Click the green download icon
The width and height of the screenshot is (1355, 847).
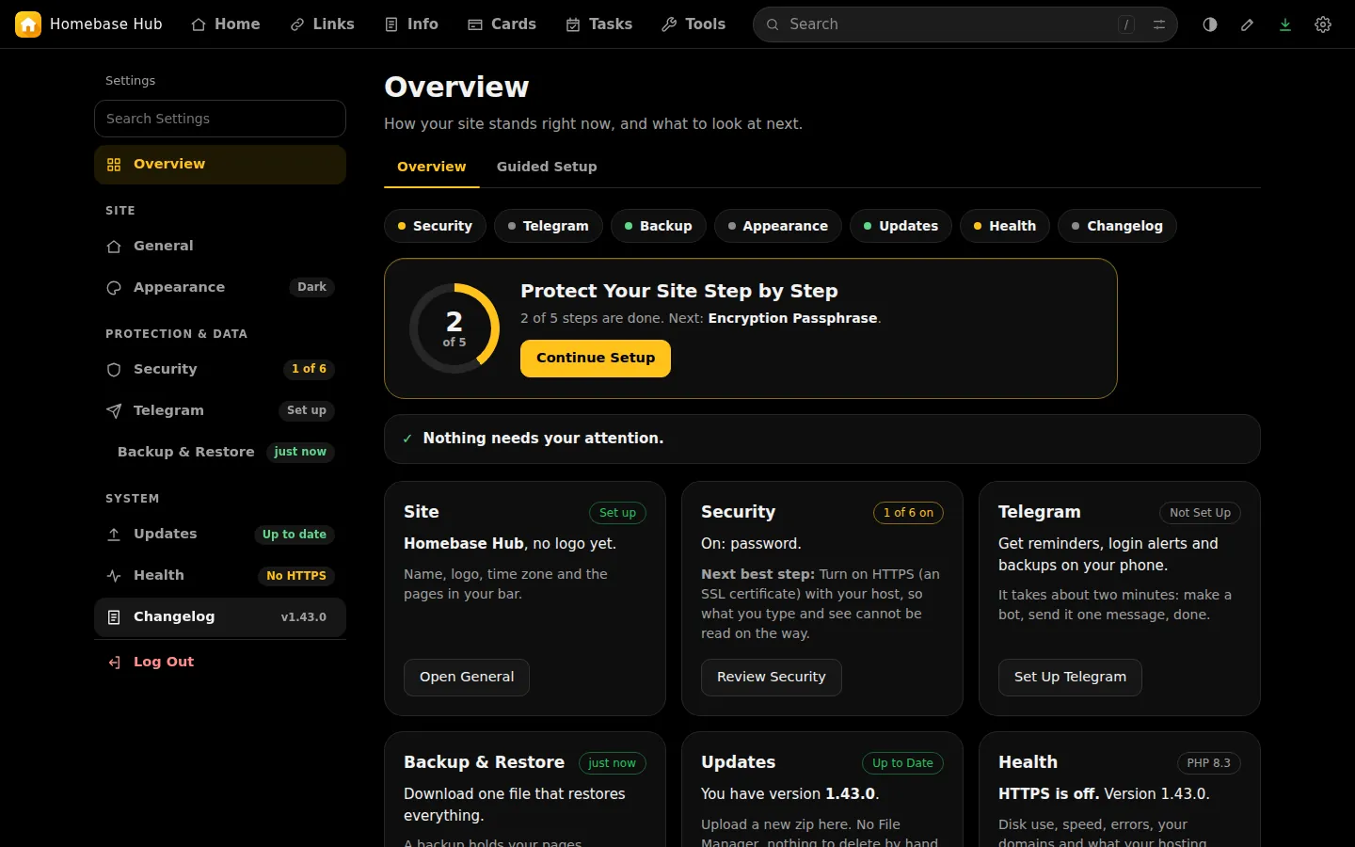click(x=1285, y=24)
